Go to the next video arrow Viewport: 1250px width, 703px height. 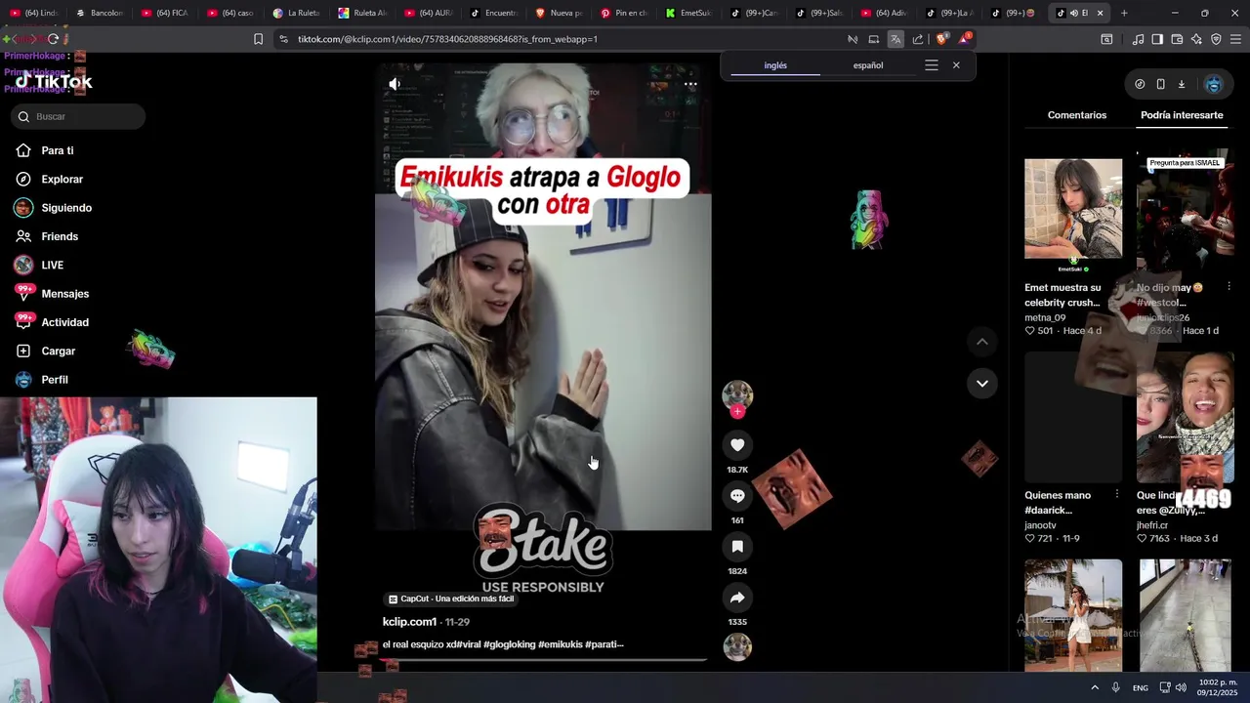pyautogui.click(x=982, y=384)
